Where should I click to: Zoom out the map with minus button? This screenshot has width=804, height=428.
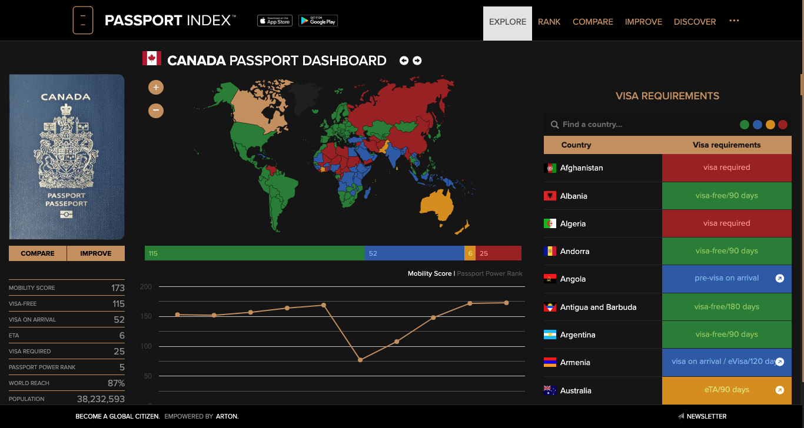(156, 110)
